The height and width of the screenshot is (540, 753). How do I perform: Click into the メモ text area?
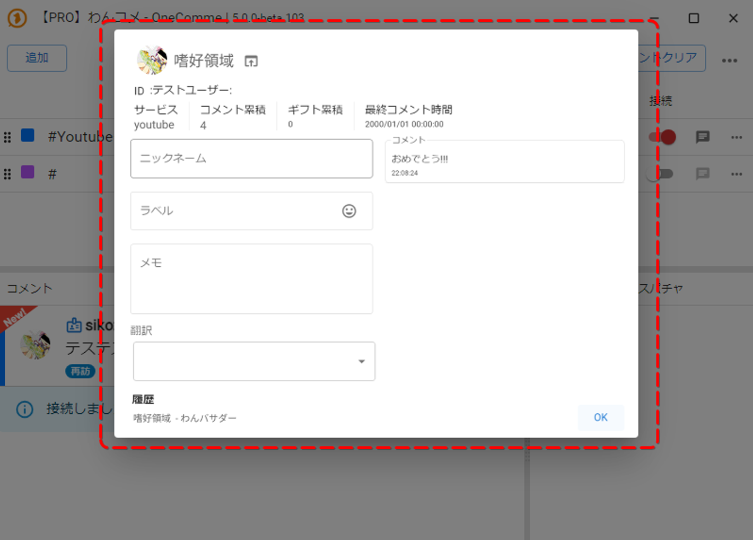(251, 278)
